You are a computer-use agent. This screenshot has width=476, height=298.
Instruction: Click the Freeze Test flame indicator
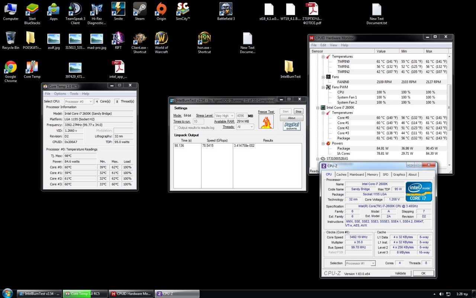click(266, 122)
